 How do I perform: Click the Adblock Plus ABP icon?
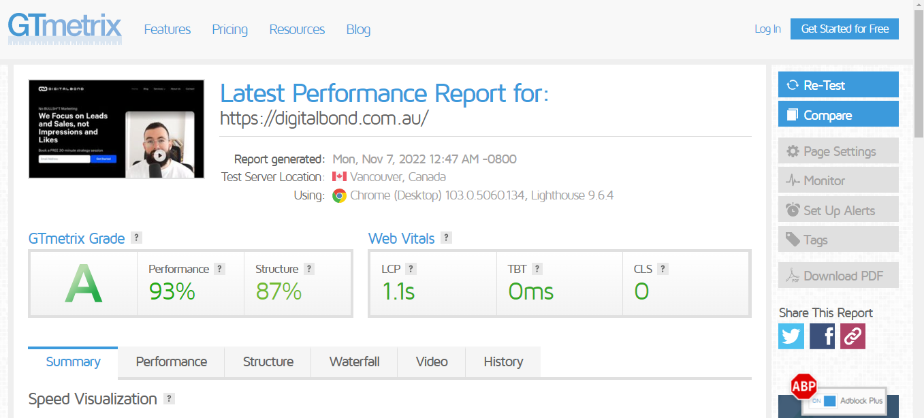coord(804,386)
